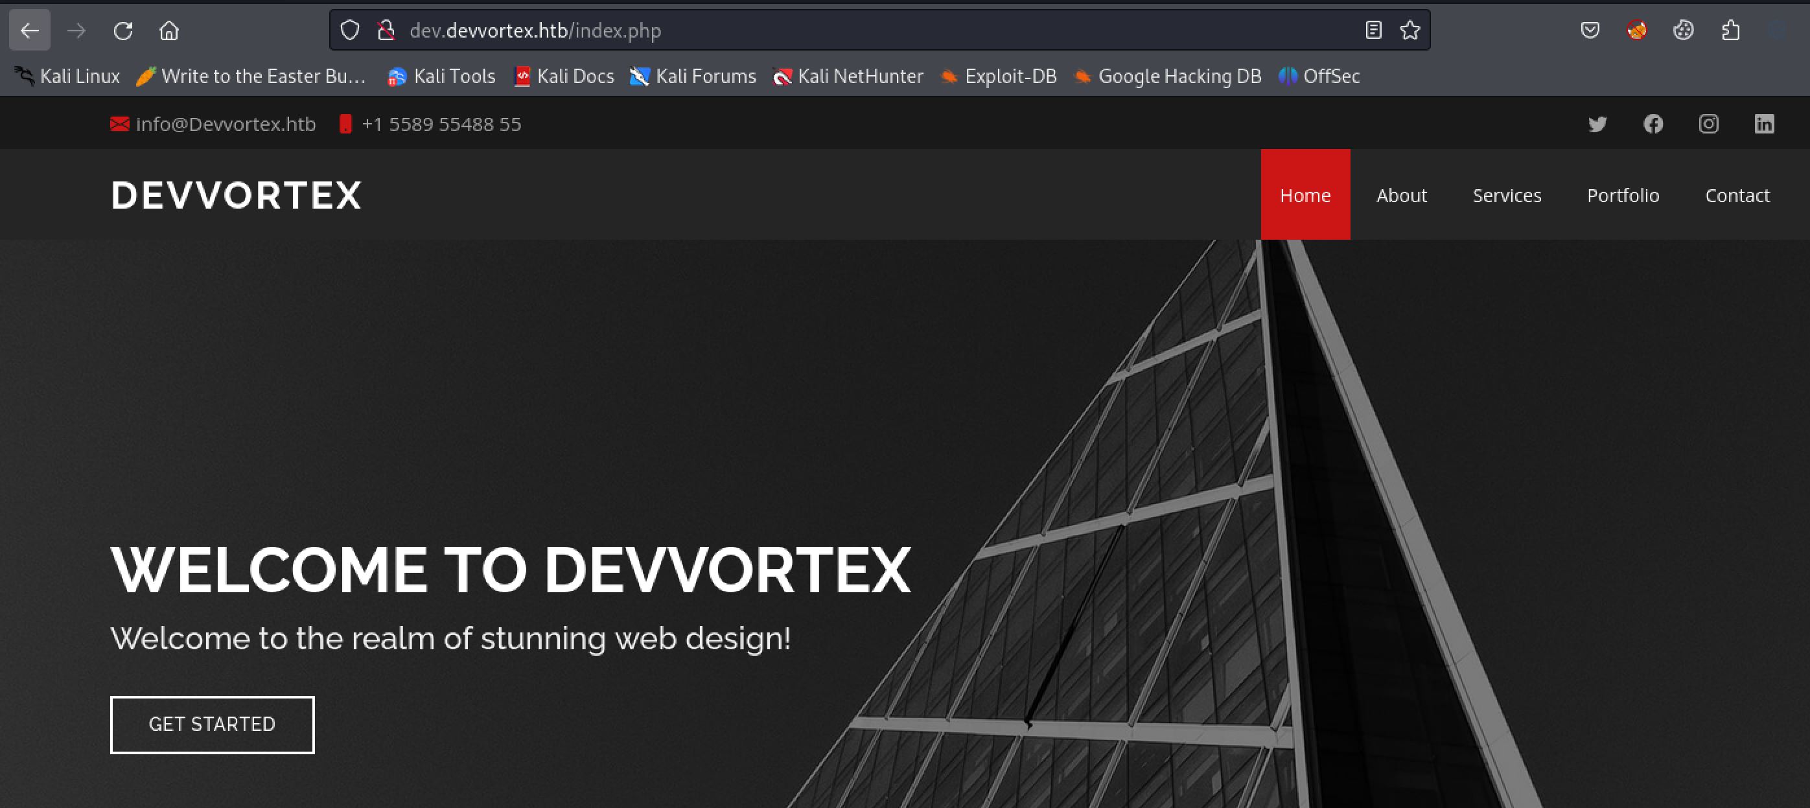Open the Extensions puzzle piece menu

pyautogui.click(x=1730, y=30)
